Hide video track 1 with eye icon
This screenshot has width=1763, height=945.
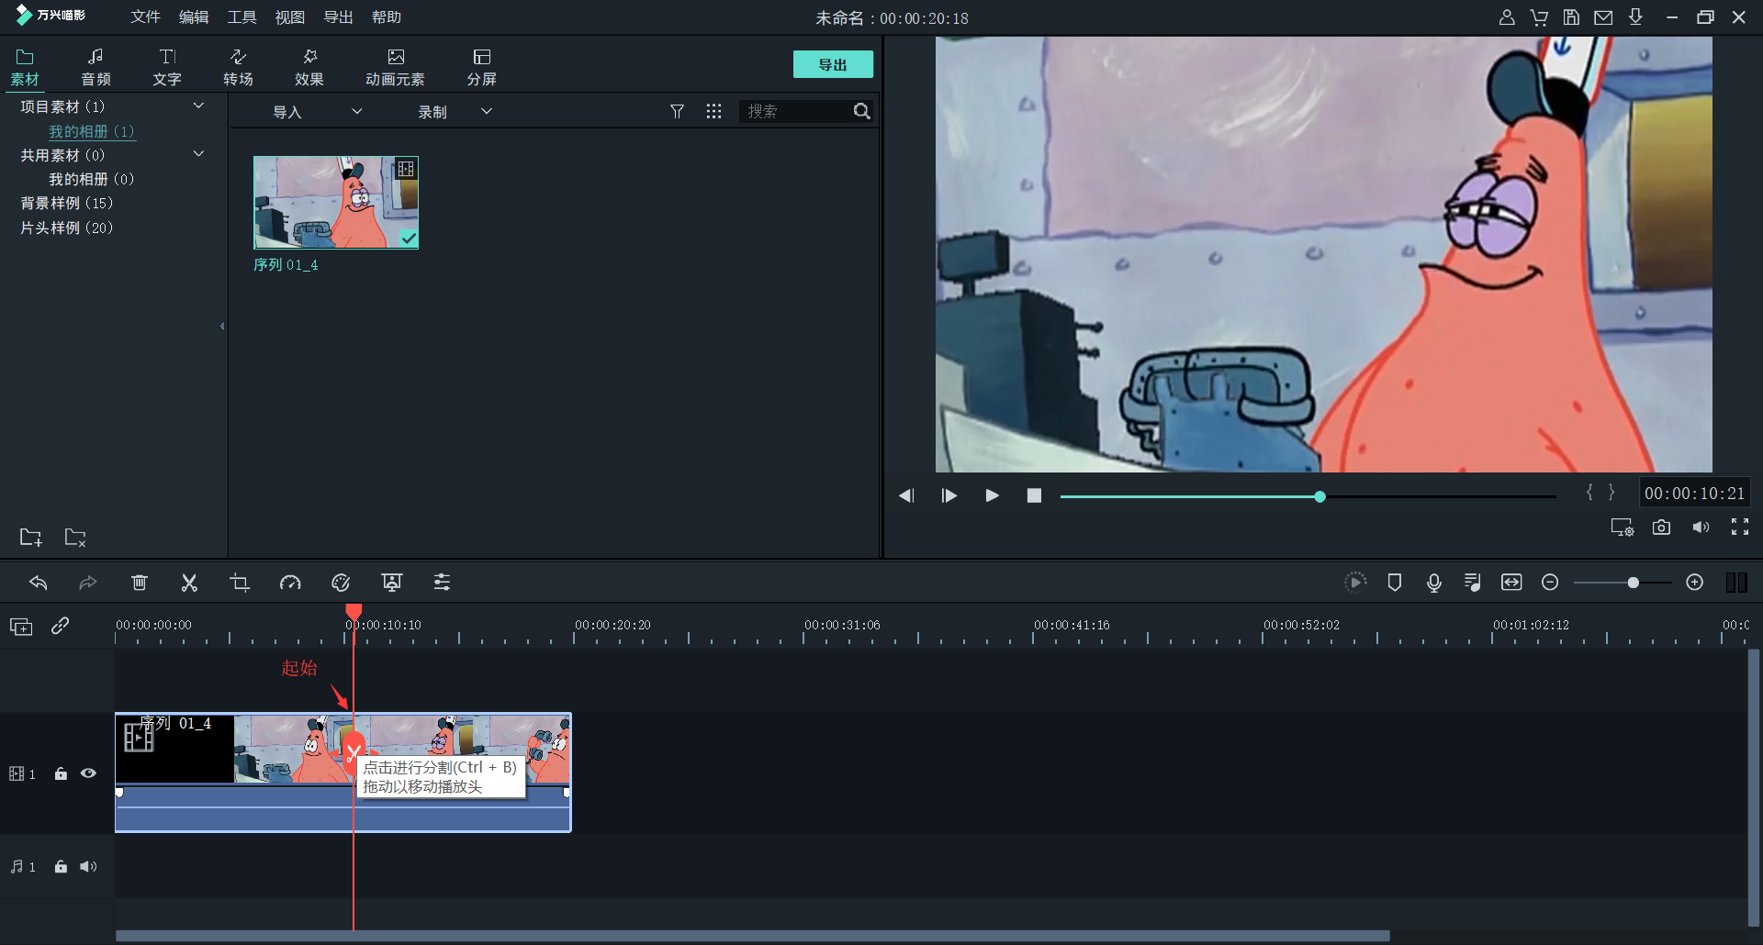(x=88, y=773)
